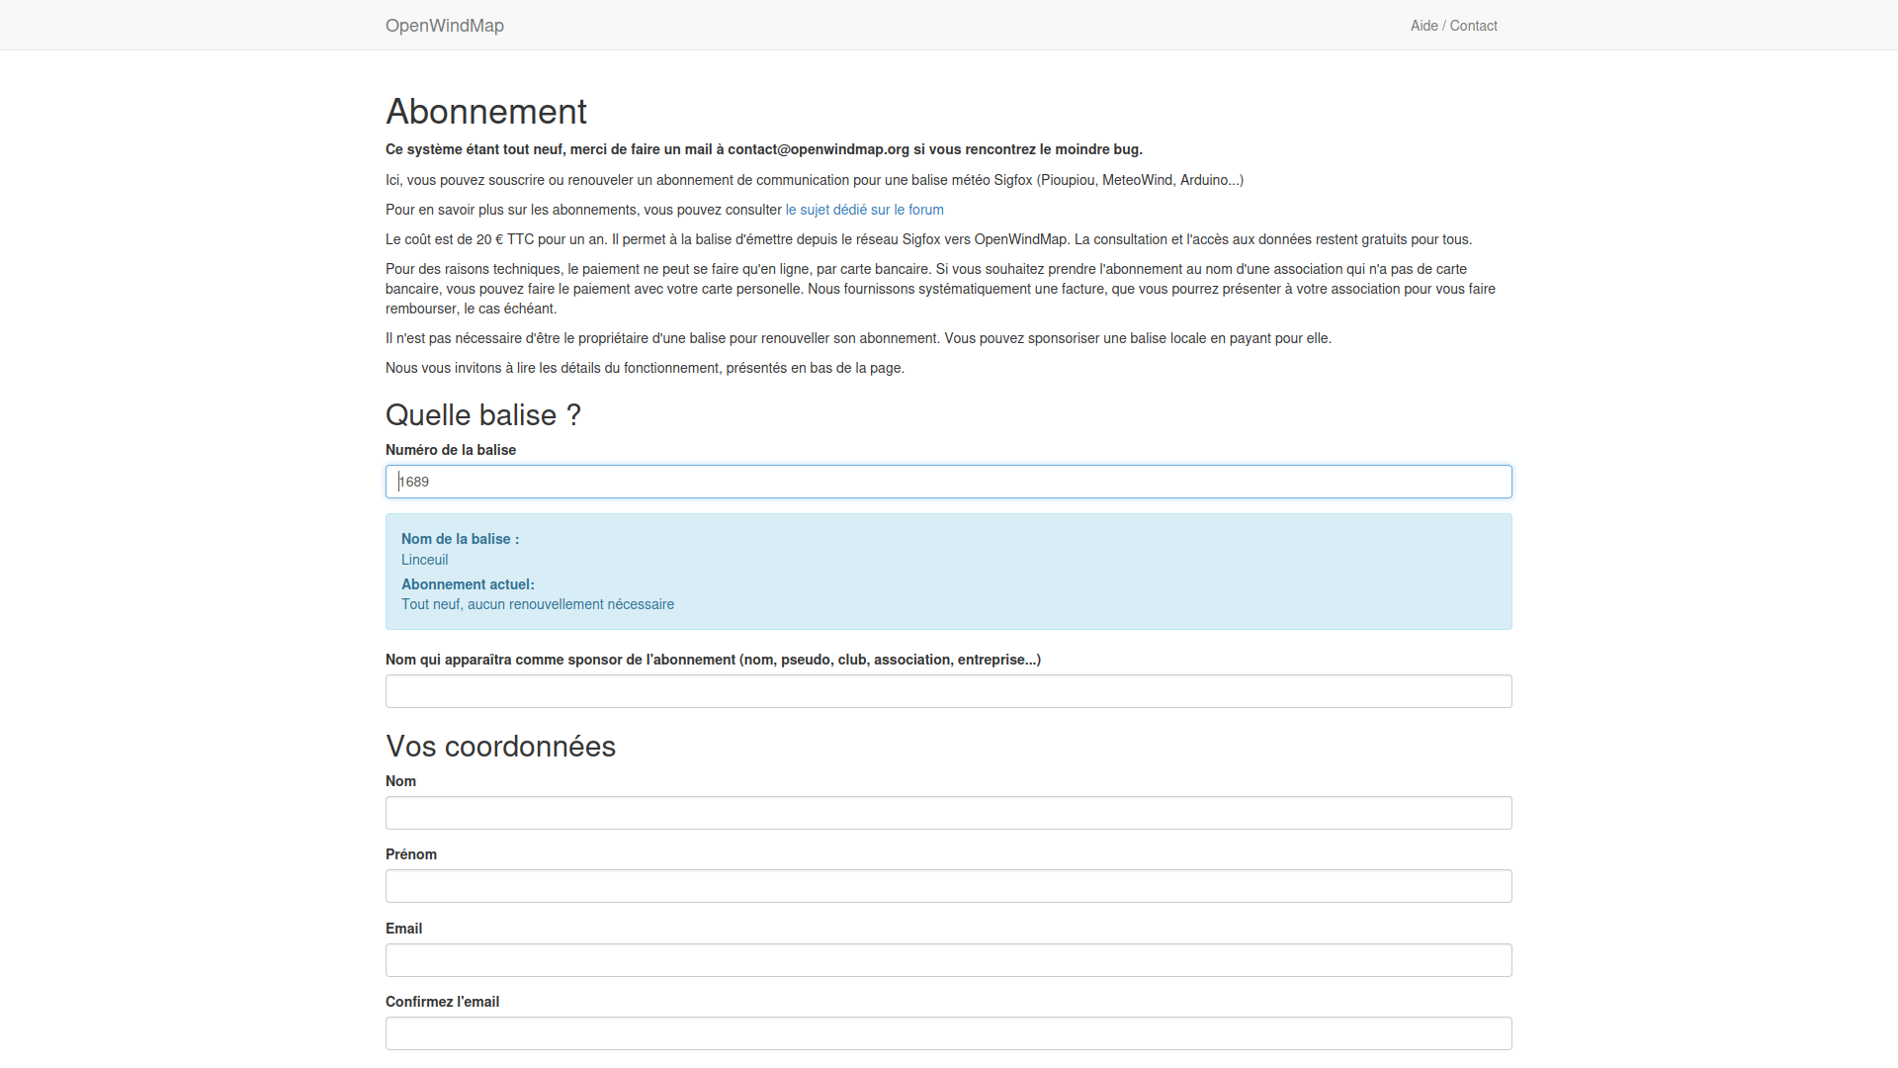The width and height of the screenshot is (1898, 1068).
Task: Click the Prénom input field
Action: click(948, 886)
